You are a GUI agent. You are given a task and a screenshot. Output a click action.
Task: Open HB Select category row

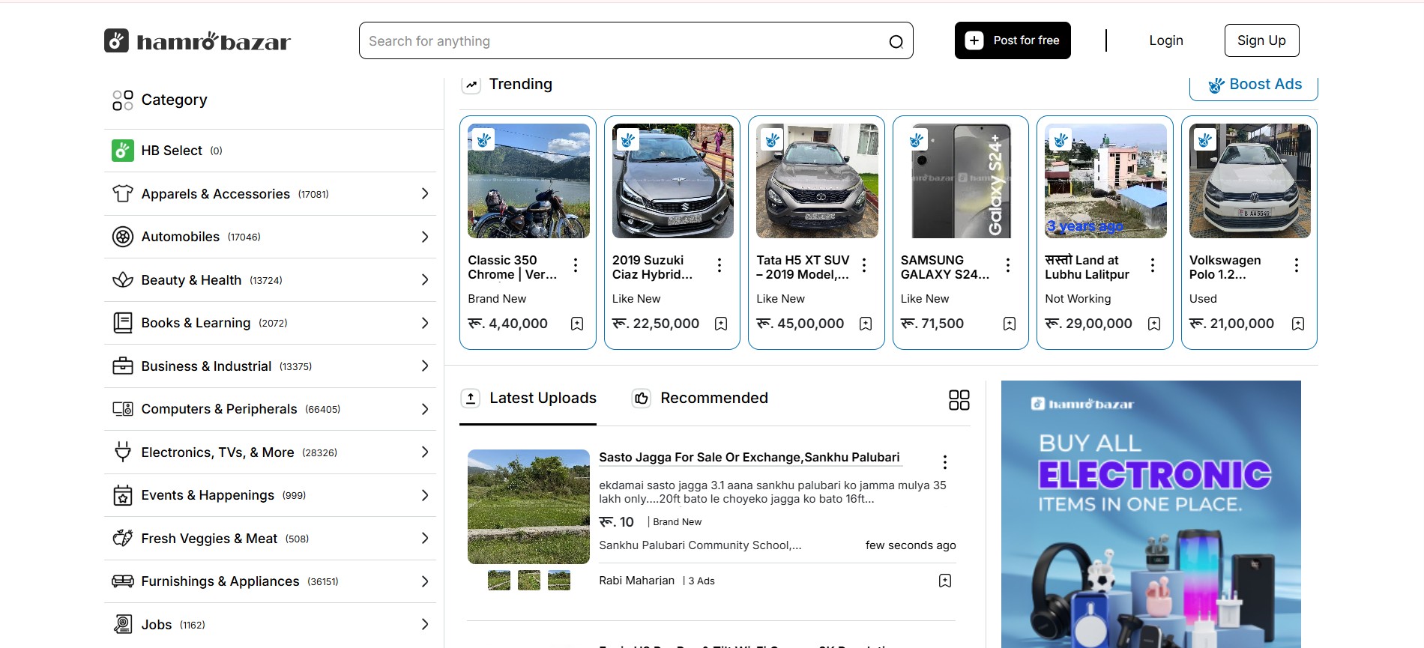(270, 151)
